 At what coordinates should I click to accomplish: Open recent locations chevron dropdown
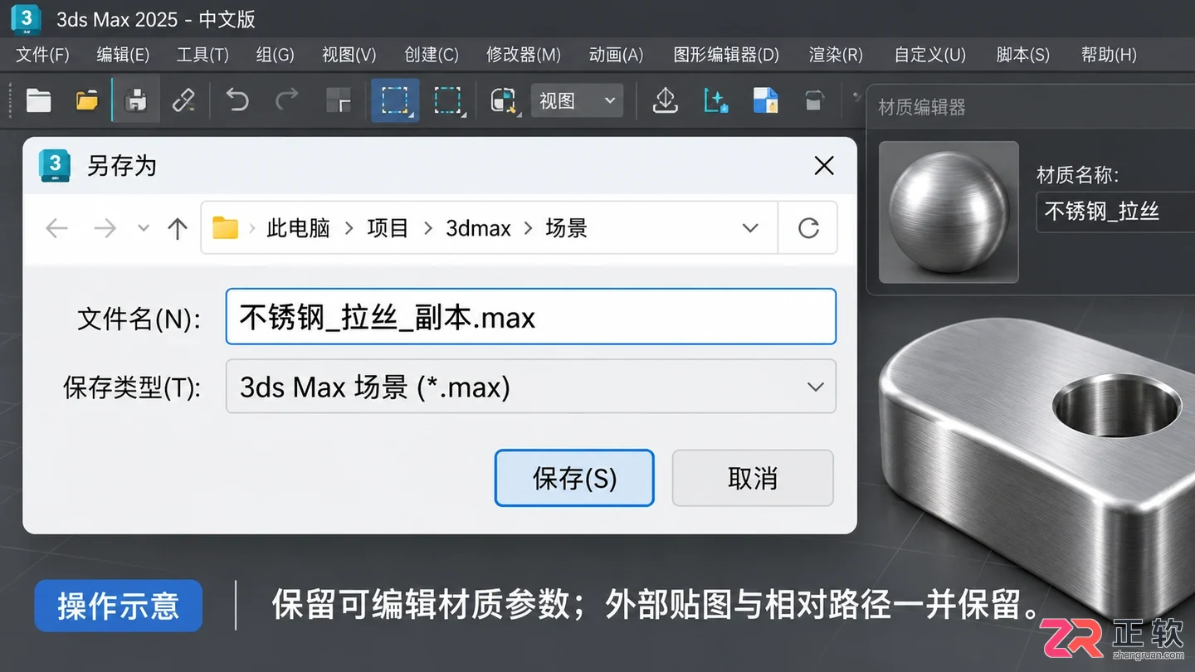(x=143, y=228)
